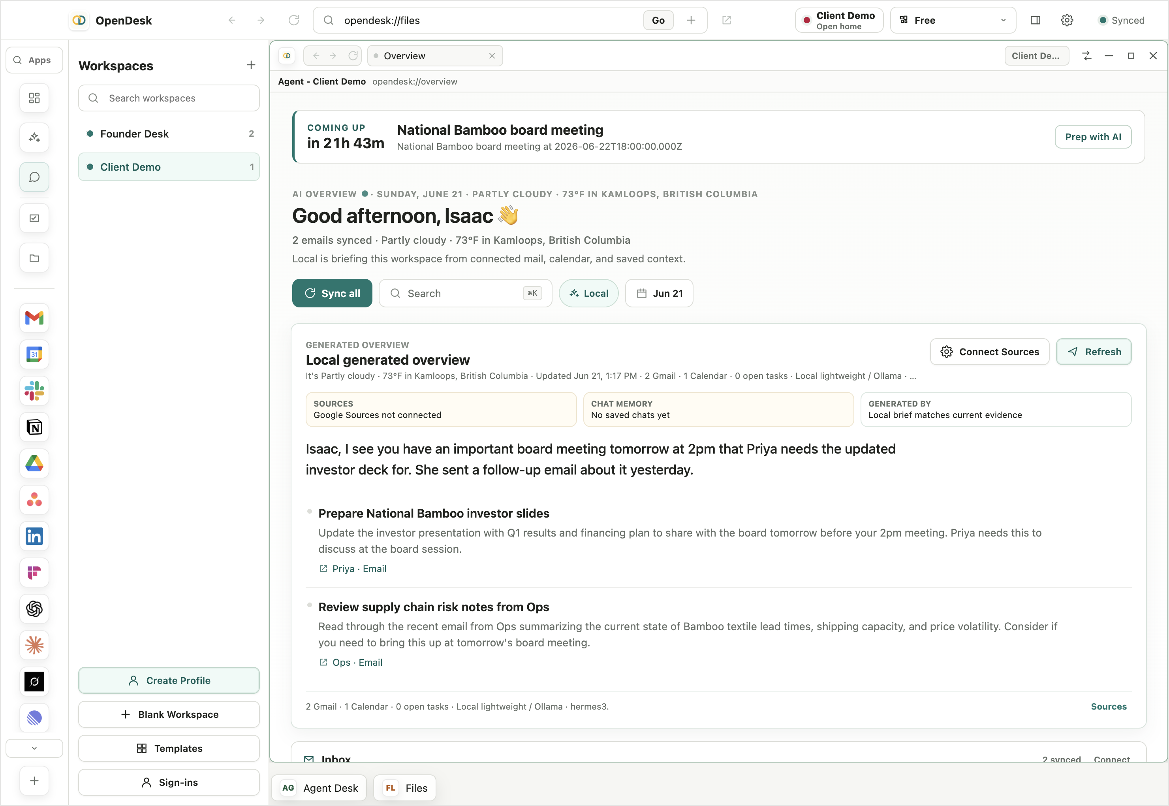Image resolution: width=1169 pixels, height=806 pixels.
Task: Open the Notion app icon
Action: tap(34, 427)
